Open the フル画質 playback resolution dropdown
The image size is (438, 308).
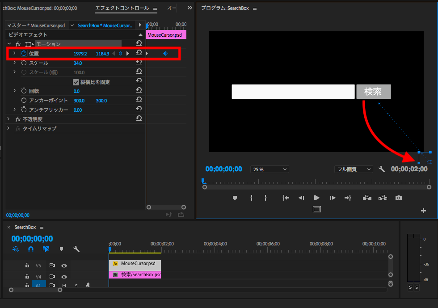(353, 169)
